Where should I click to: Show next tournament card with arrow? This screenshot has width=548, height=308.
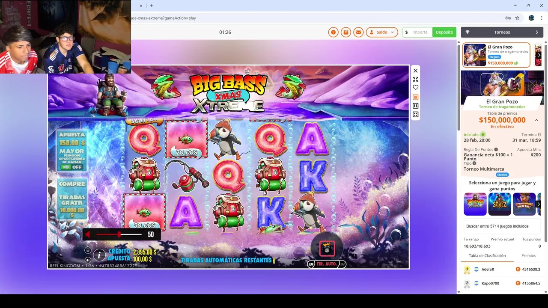pos(539,55)
